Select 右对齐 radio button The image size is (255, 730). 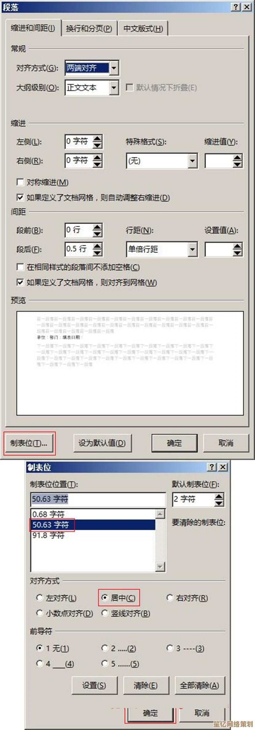pos(170,598)
